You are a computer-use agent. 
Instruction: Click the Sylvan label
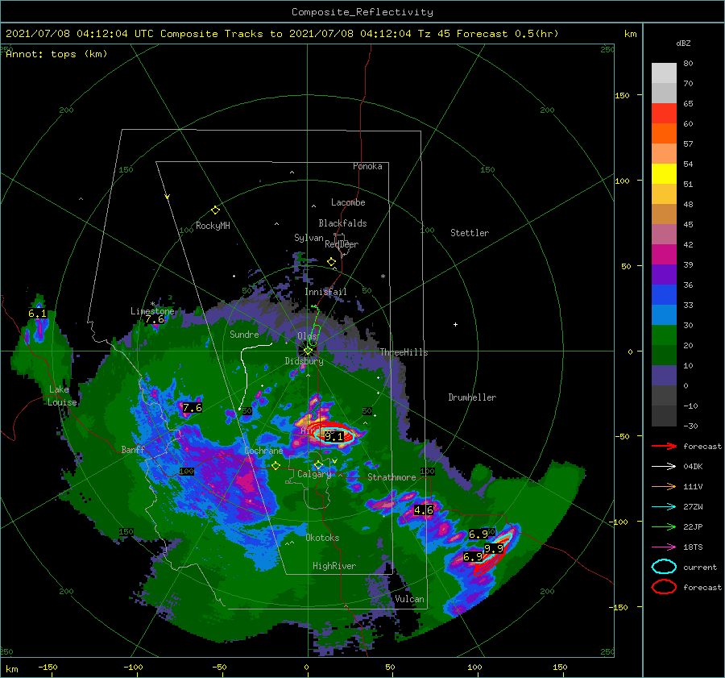tap(309, 238)
